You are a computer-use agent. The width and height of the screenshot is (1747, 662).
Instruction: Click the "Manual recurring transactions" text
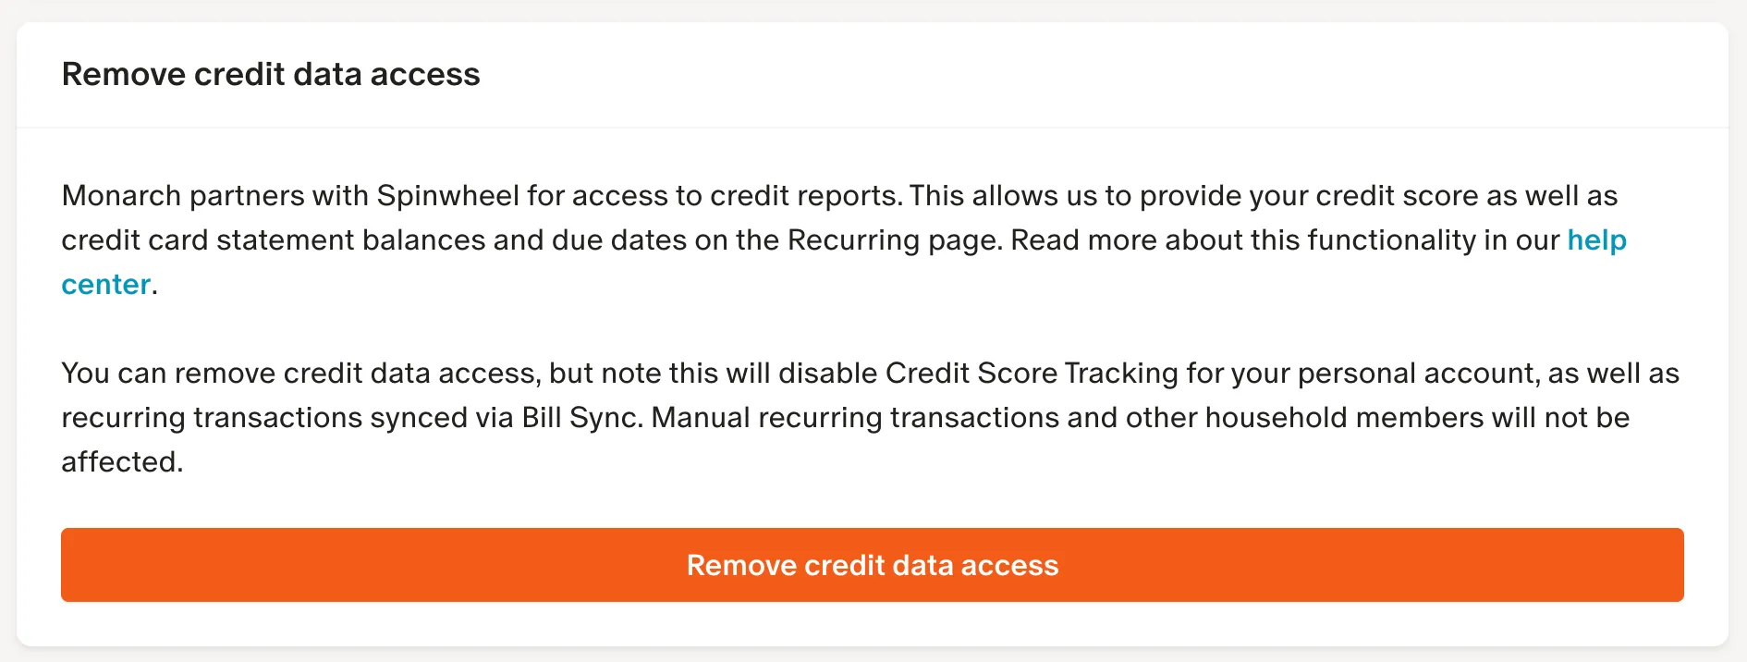[x=854, y=418]
